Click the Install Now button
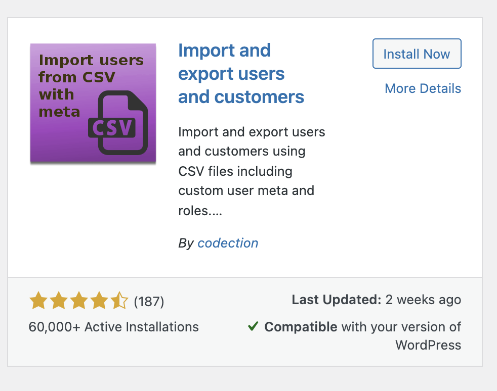Viewport: 497px width, 391px height. [417, 54]
